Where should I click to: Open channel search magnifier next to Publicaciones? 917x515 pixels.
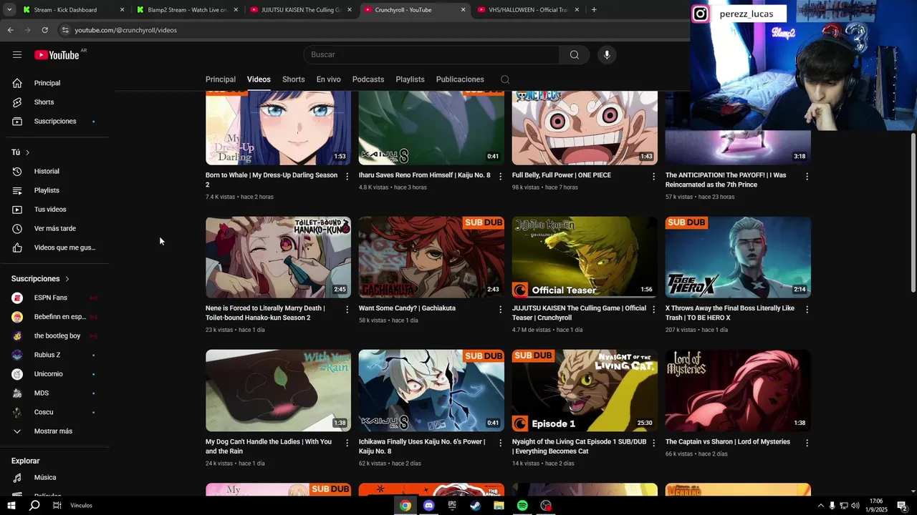click(x=505, y=79)
